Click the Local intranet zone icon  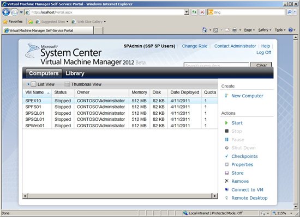point(185,213)
